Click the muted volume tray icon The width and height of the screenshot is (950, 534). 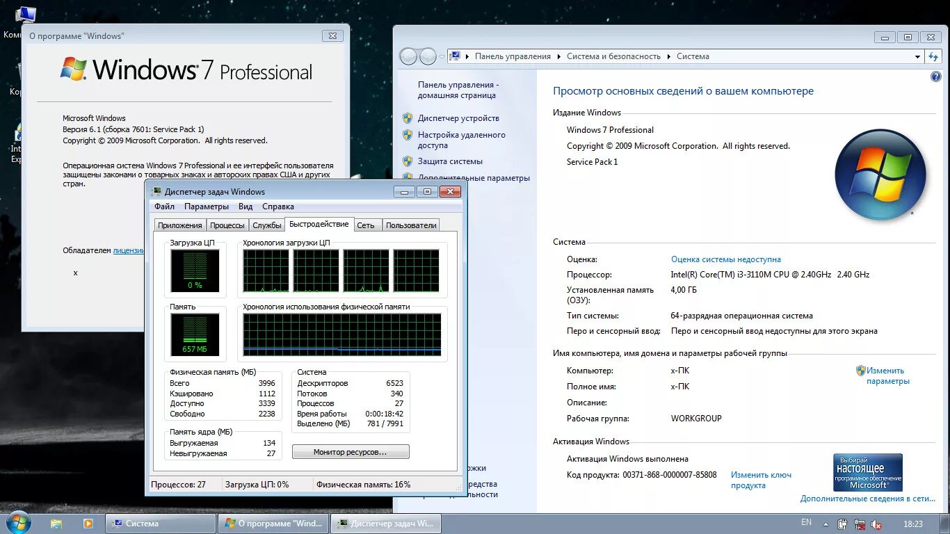coord(876,524)
